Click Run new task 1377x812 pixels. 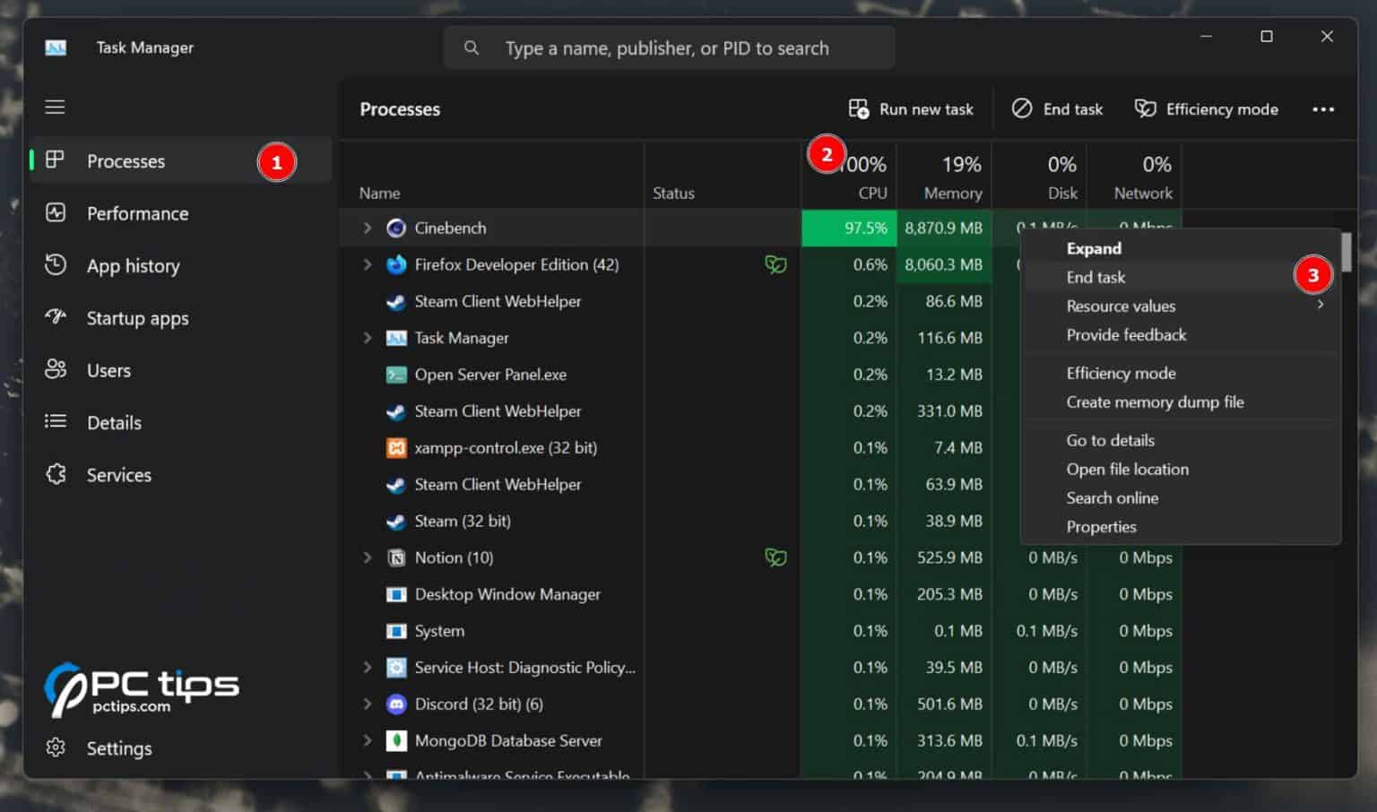click(x=911, y=108)
